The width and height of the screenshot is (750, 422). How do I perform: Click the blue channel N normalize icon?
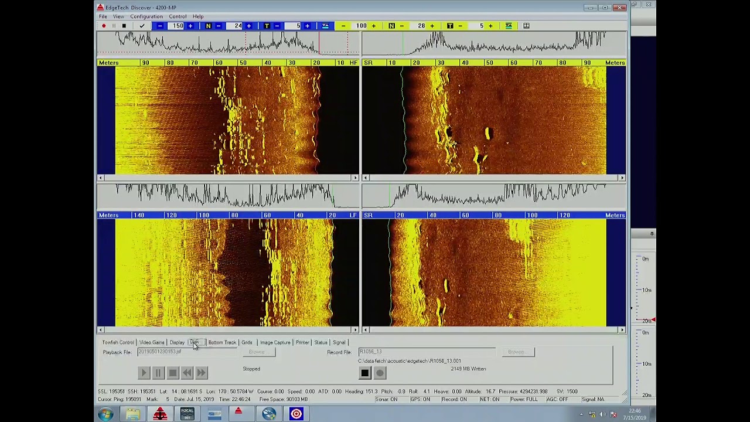[x=208, y=26]
